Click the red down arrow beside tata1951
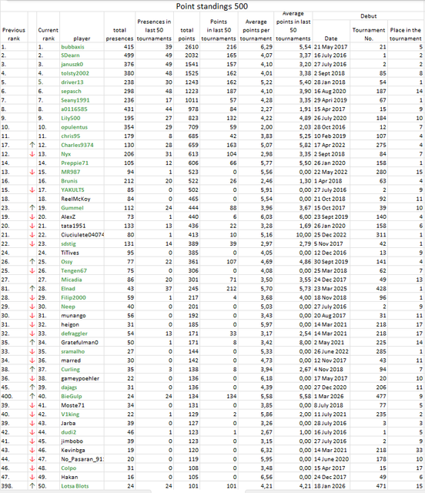The height and width of the screenshot is (493, 425). [x=32, y=226]
